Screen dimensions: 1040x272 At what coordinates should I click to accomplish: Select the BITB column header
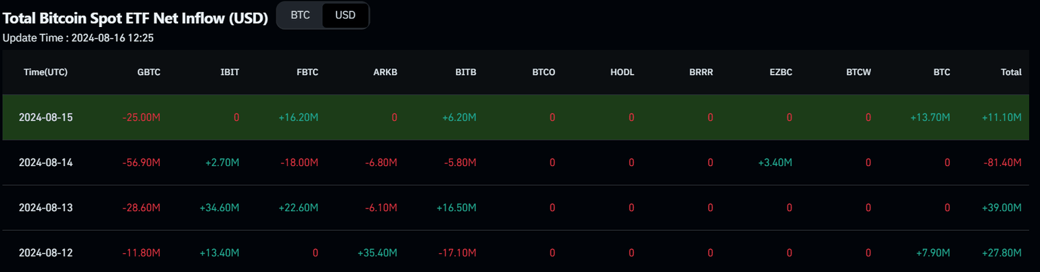click(x=466, y=72)
